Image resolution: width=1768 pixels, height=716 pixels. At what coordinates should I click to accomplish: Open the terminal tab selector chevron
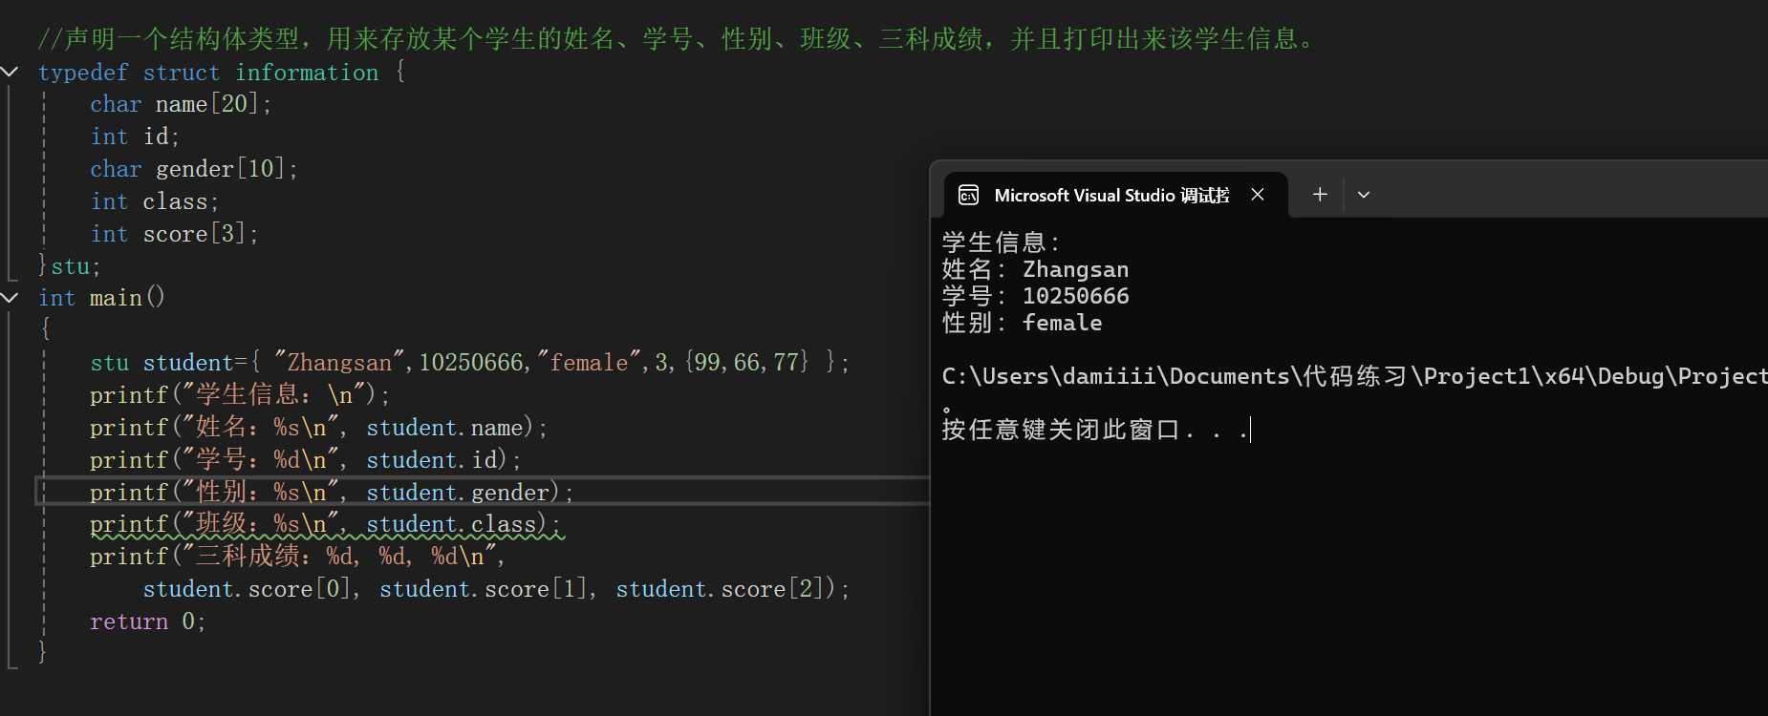pyautogui.click(x=1364, y=194)
